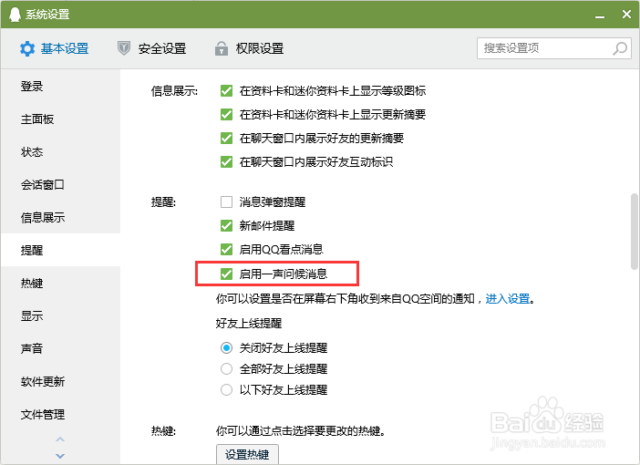Viewport: 640px width, 465px height.
Task: Select 会话窗口 in the sidebar
Action: (x=60, y=184)
